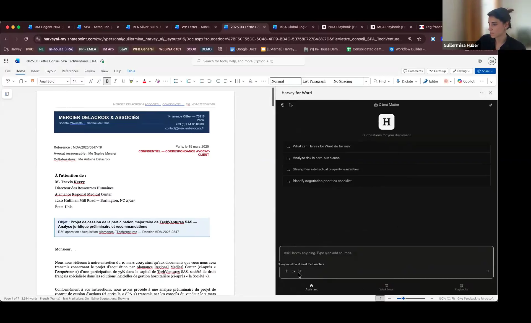Apply the List Paragraph style
The image size is (531, 323).
tap(314, 81)
